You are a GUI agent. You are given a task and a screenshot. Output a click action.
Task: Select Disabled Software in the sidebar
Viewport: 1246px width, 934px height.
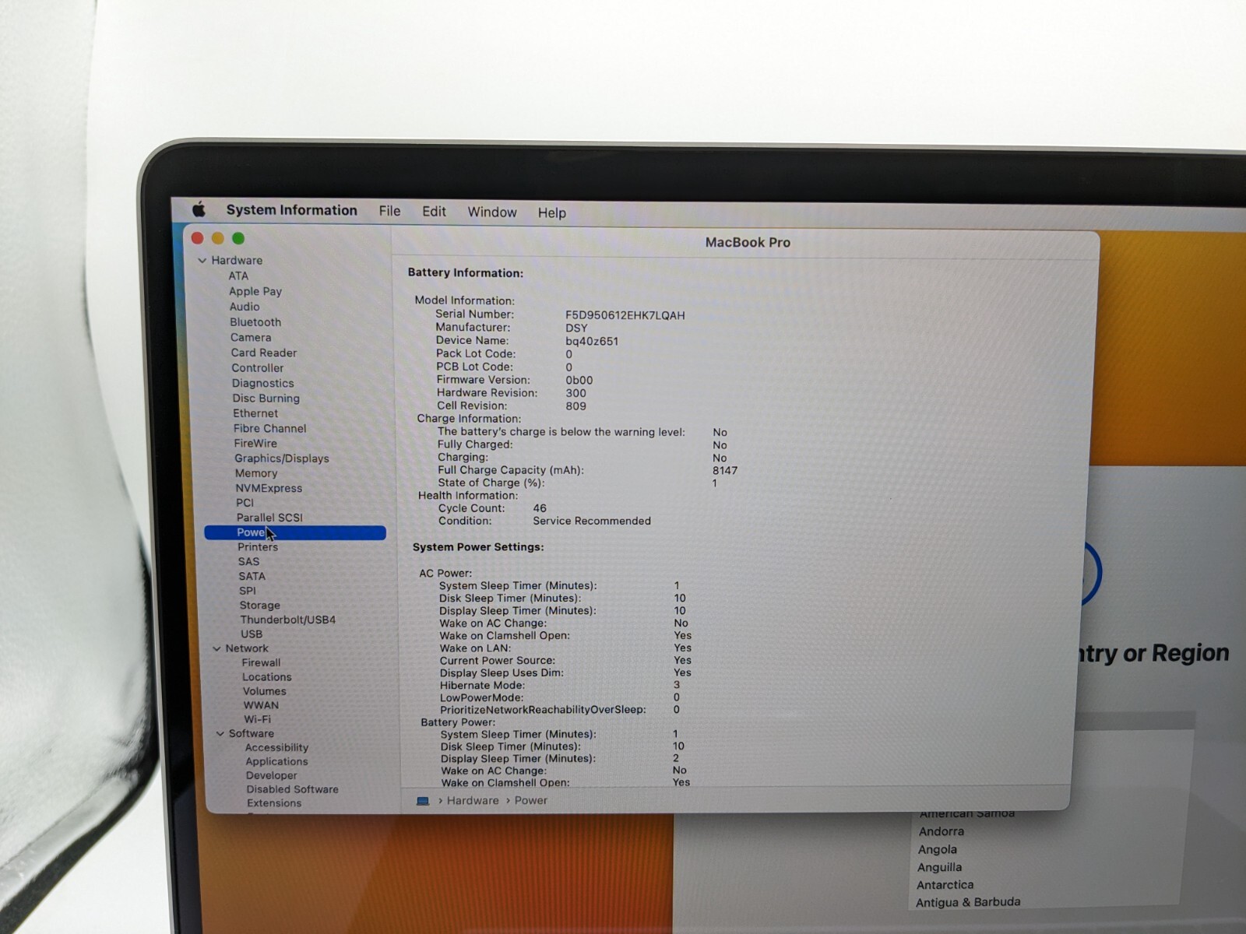click(293, 789)
